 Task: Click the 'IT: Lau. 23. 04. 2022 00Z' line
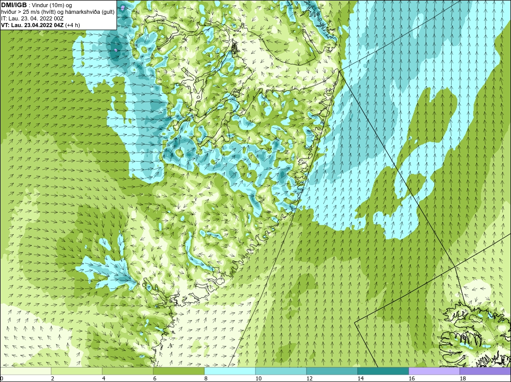pos(32,18)
